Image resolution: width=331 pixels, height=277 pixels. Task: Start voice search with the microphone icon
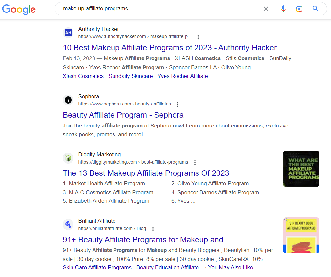click(283, 9)
